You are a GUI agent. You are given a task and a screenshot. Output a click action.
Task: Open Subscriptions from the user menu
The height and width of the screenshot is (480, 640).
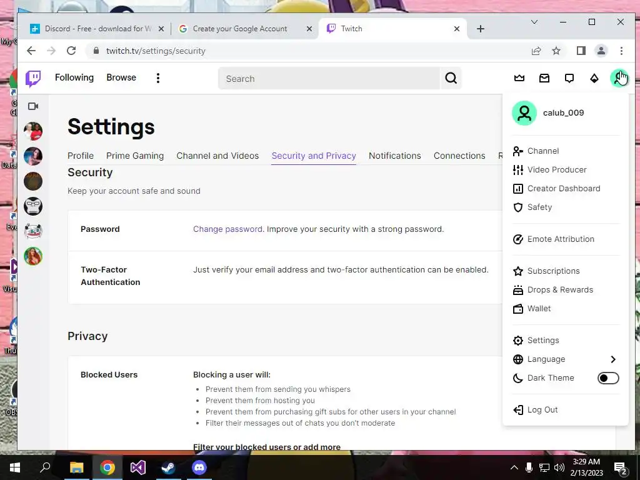(566, 271)
